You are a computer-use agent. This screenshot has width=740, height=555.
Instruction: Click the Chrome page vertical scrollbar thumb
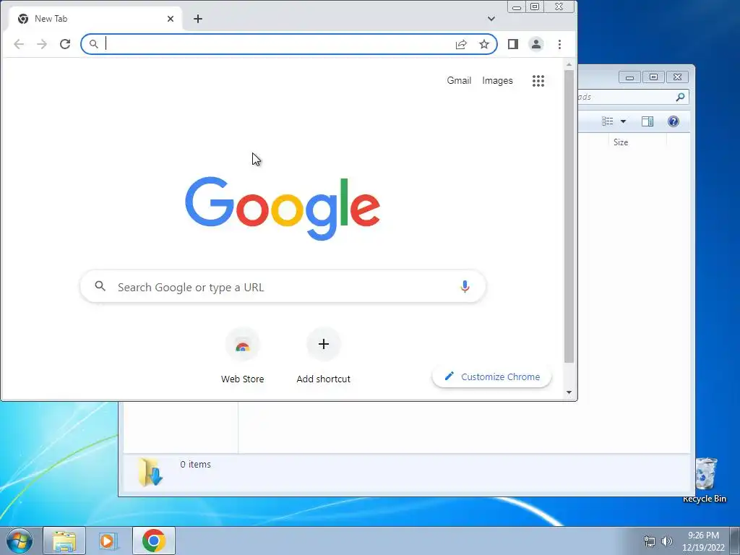[x=569, y=216]
